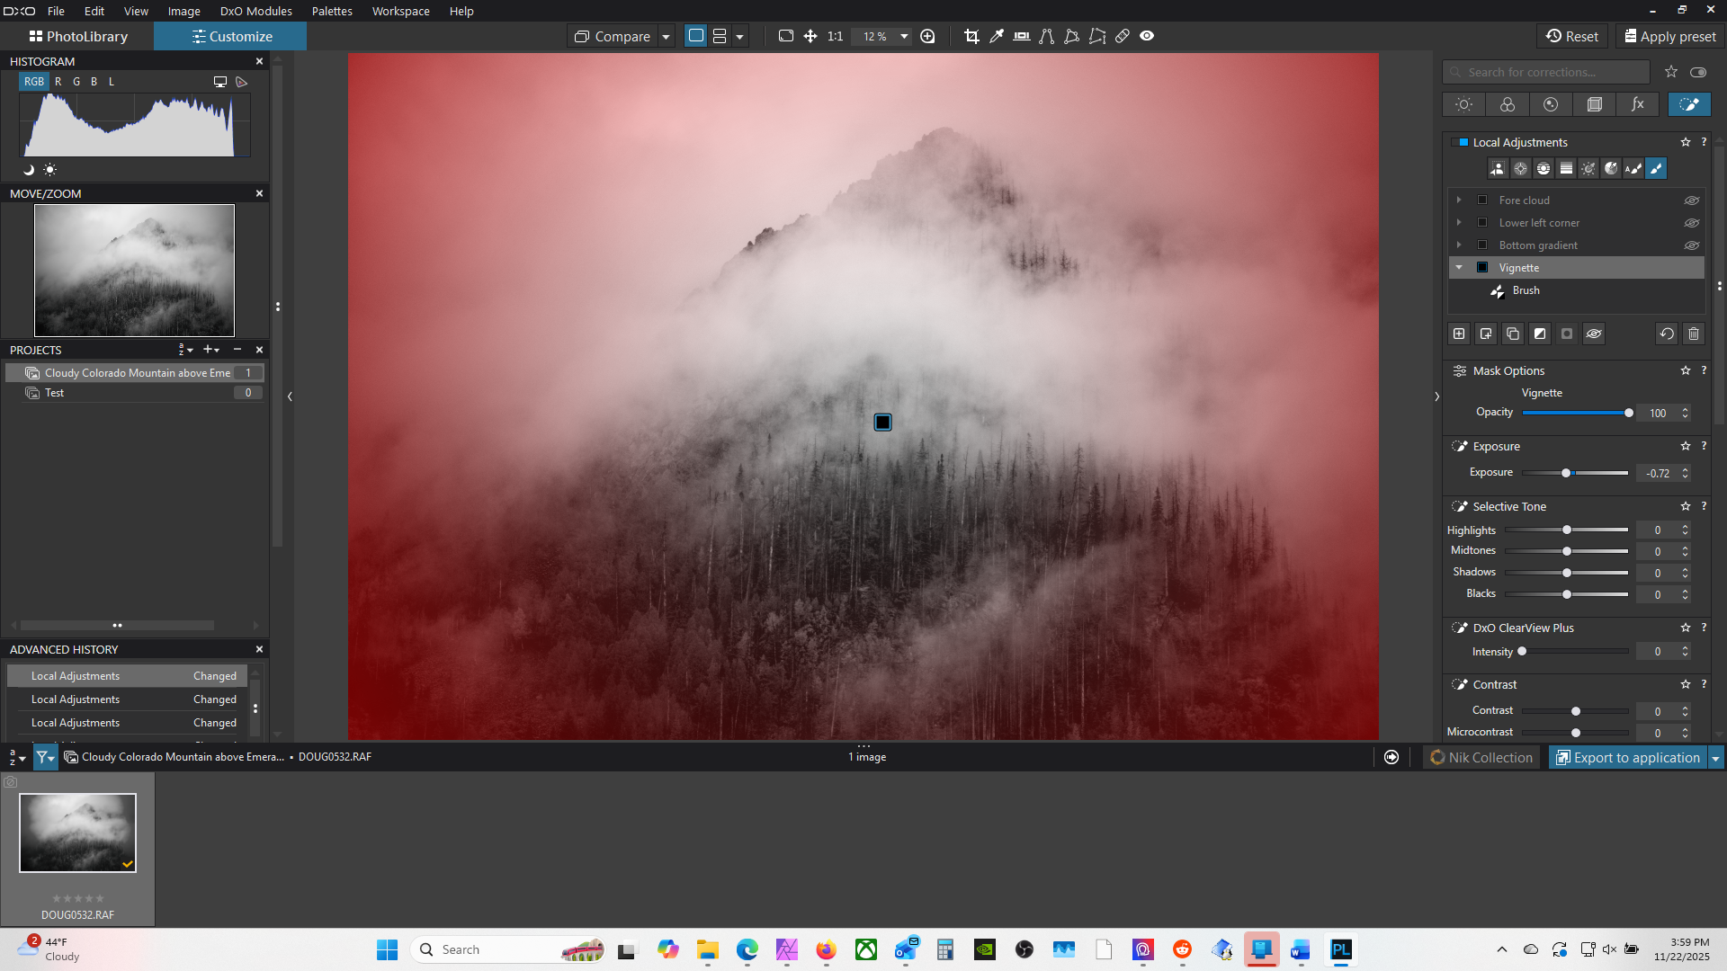Delete the selected mask with trash icon
This screenshot has width=1727, height=971.
pyautogui.click(x=1694, y=334)
